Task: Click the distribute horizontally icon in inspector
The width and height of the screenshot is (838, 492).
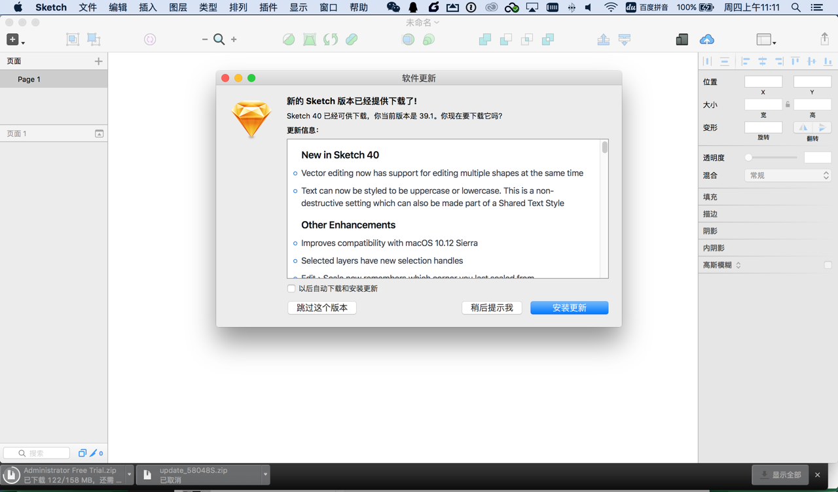Action: pos(708,61)
